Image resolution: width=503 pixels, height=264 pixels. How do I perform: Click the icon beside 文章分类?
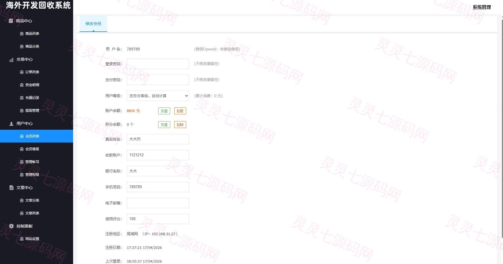(22, 200)
